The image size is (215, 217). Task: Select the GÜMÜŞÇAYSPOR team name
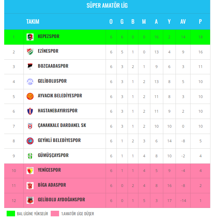pos(53,155)
